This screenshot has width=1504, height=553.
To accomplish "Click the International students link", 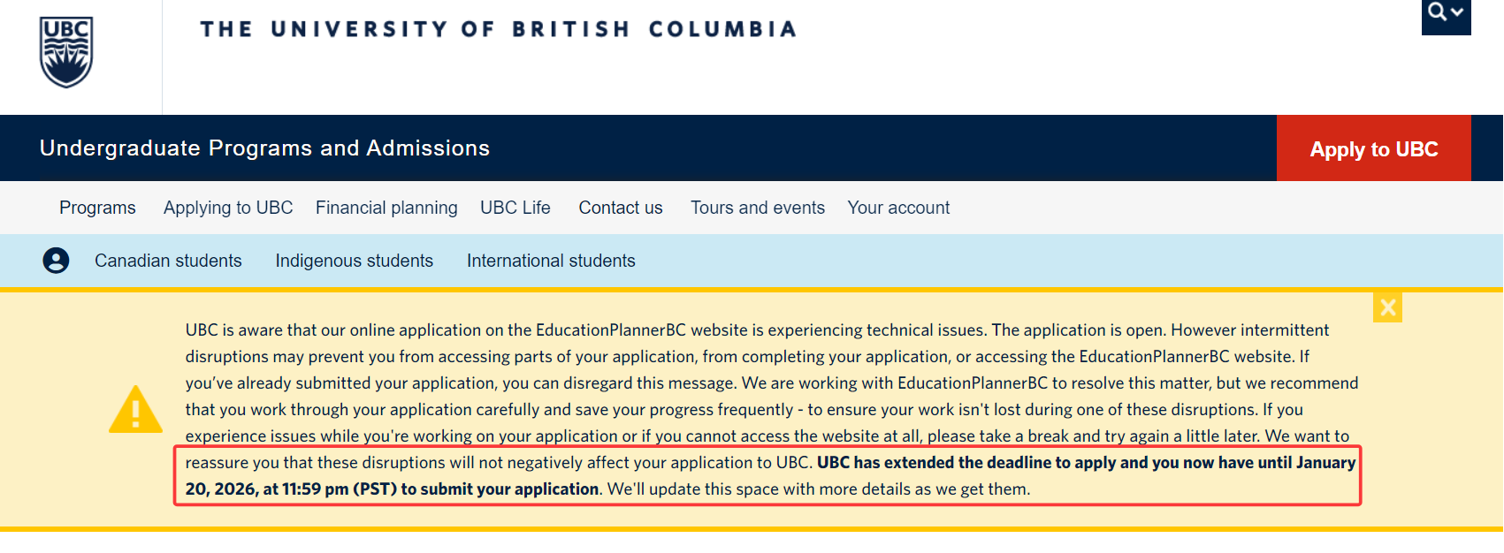I will pos(551,261).
